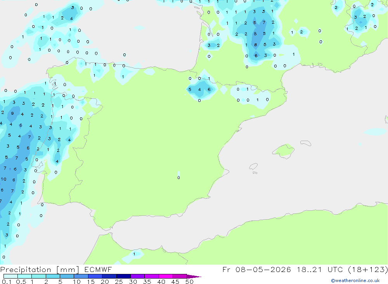Click the "Fr 08-05-2026" date text

256,269
